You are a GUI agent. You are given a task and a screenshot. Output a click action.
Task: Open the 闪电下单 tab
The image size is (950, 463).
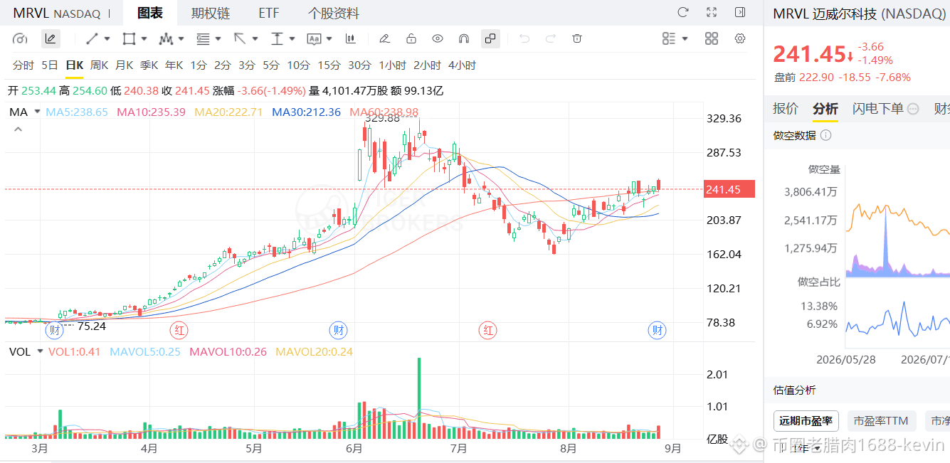878,108
